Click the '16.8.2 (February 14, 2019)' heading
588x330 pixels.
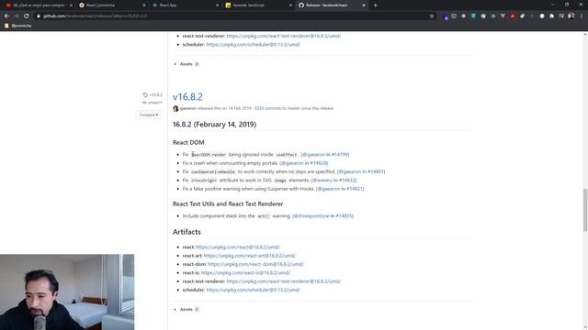(x=214, y=125)
